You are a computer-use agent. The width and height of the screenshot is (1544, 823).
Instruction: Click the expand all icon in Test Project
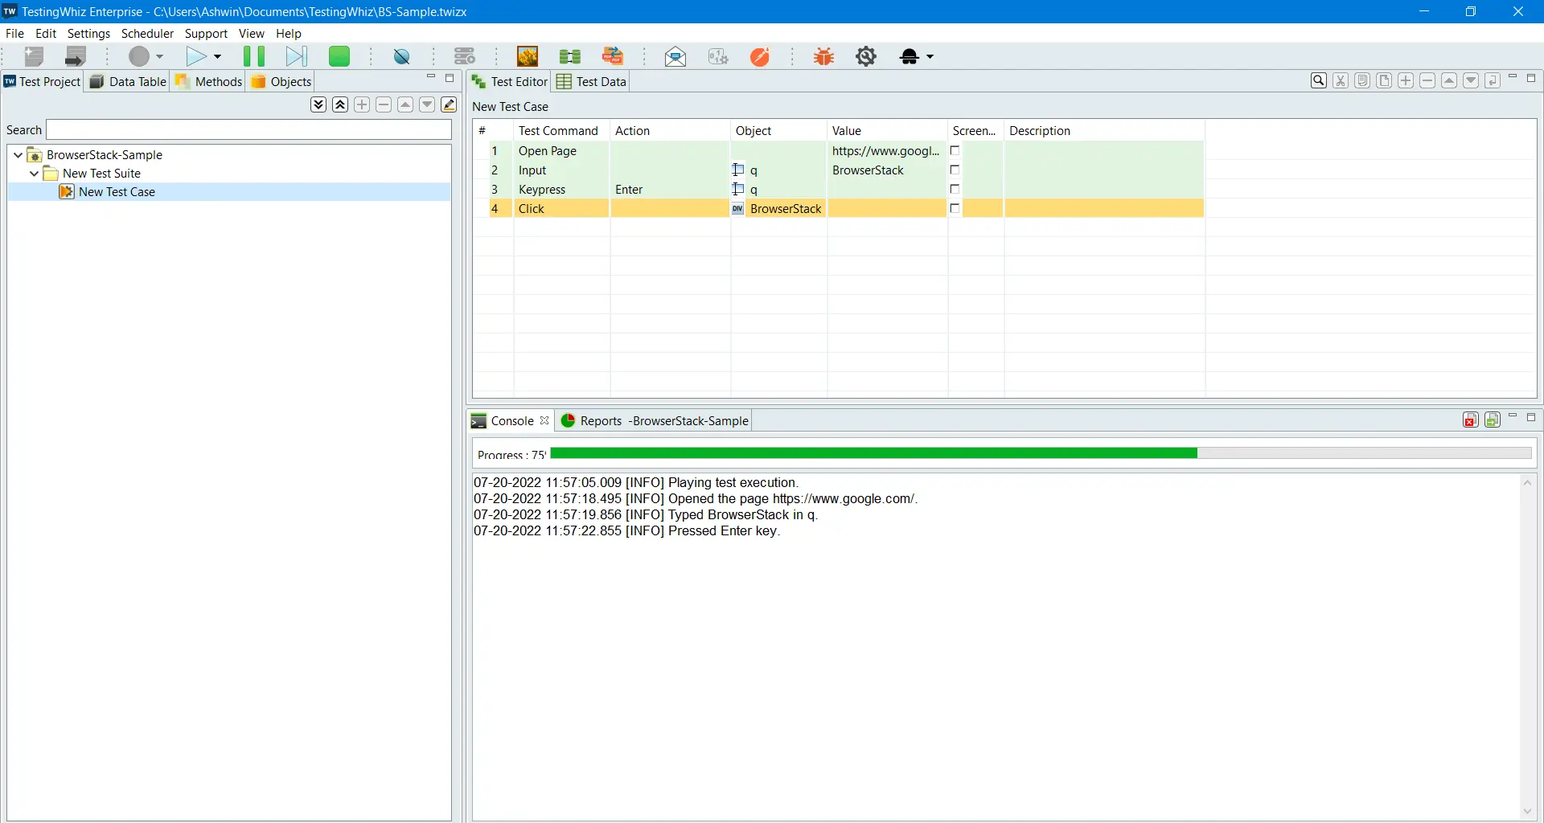(x=318, y=105)
